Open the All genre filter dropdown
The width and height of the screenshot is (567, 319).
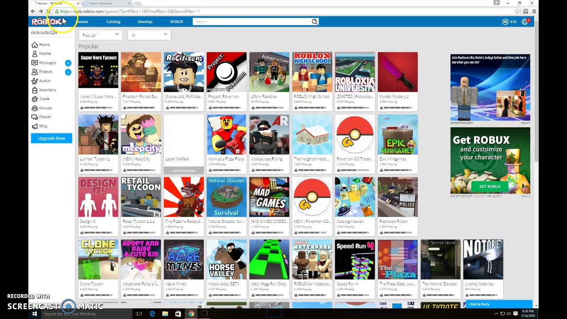pos(149,35)
